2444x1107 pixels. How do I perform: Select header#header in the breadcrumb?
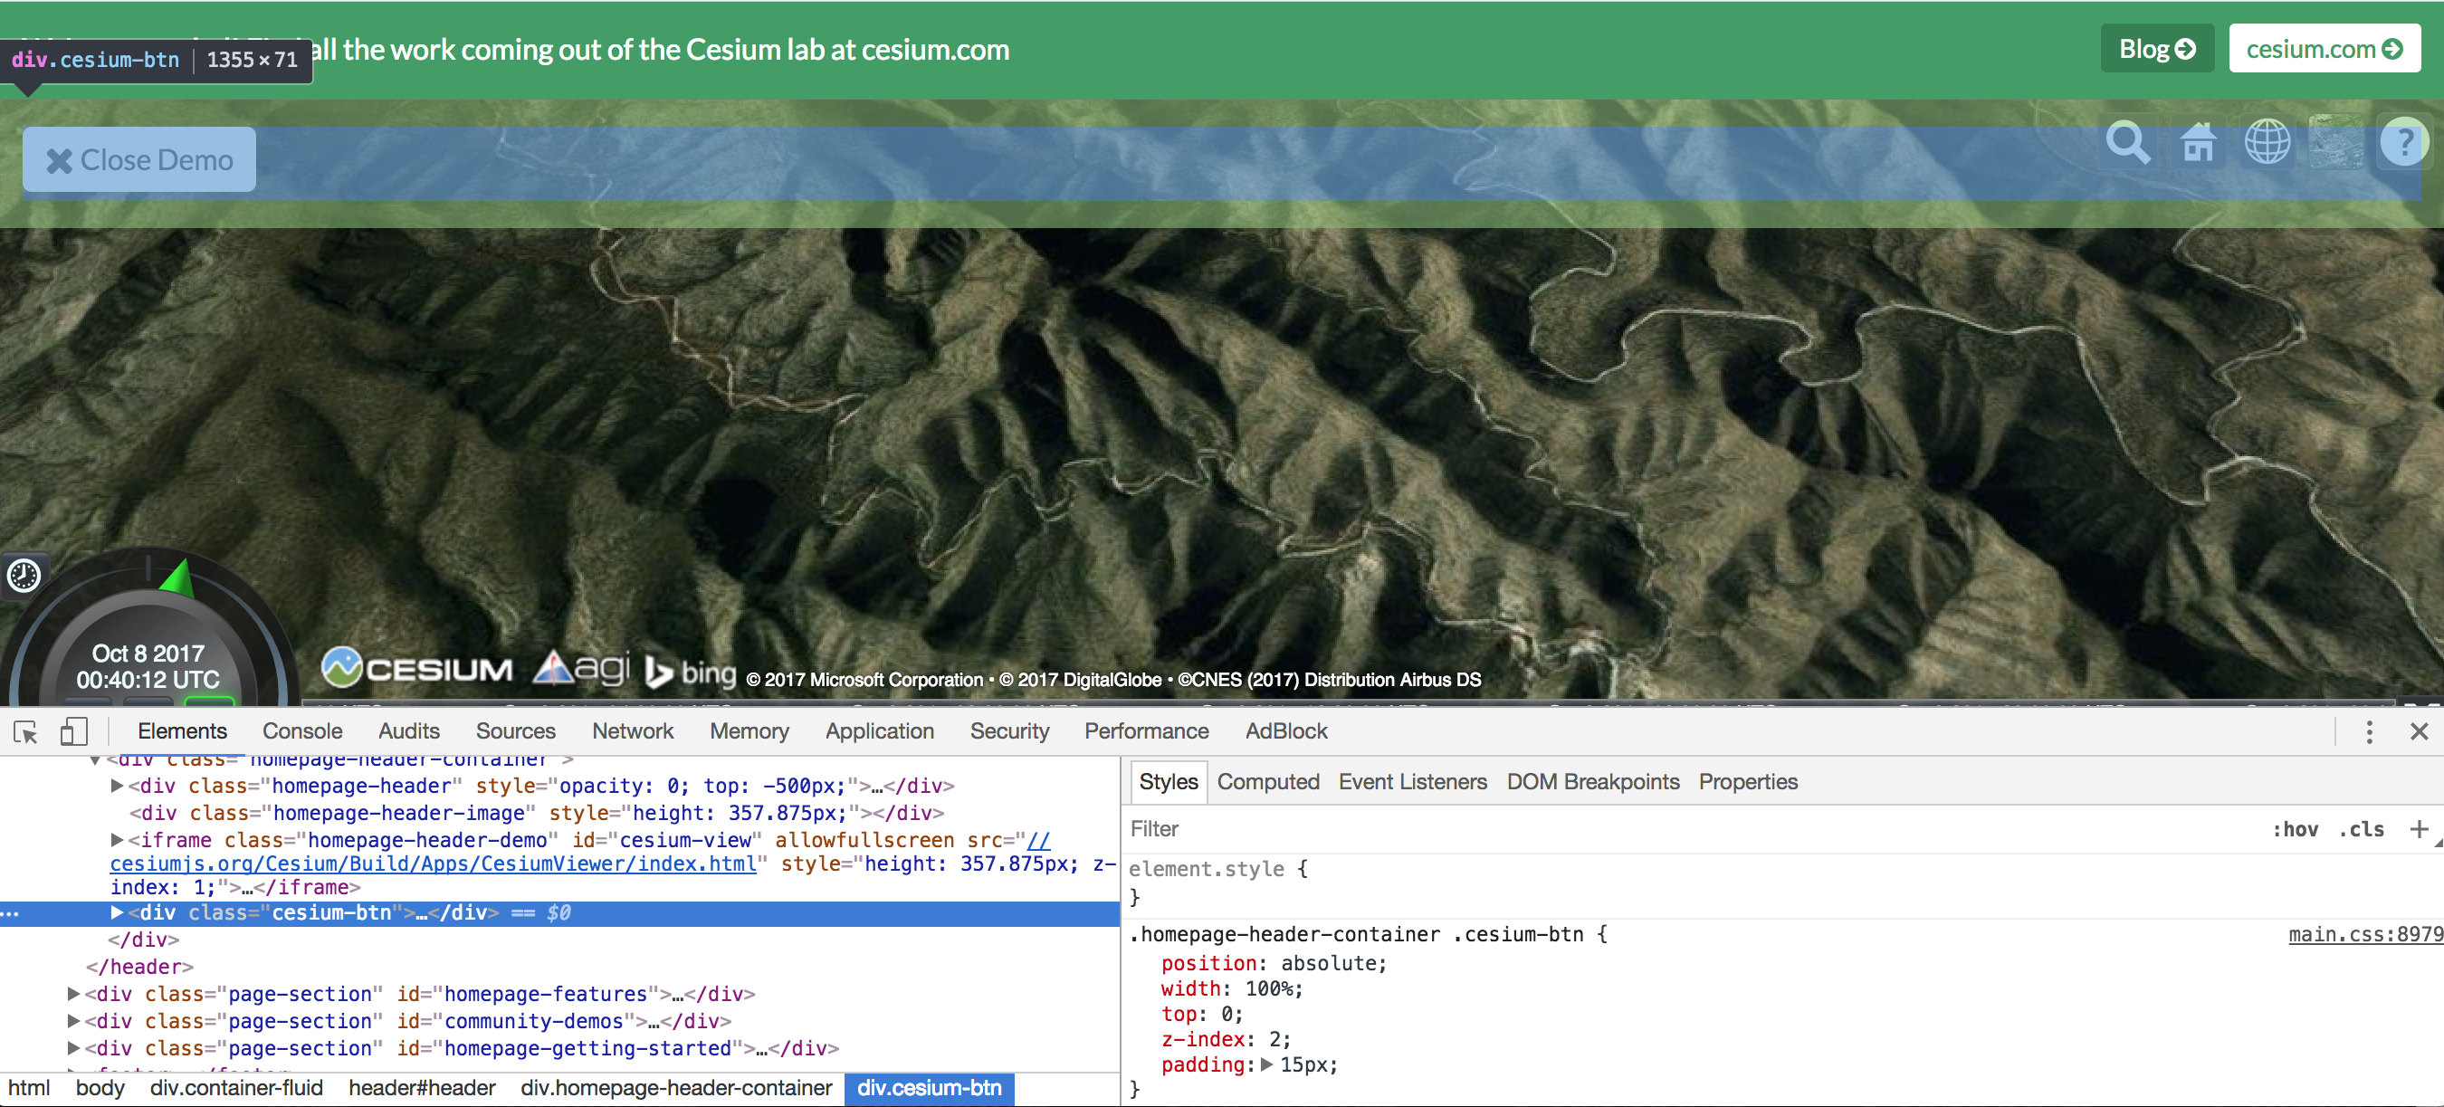pyautogui.click(x=421, y=1088)
